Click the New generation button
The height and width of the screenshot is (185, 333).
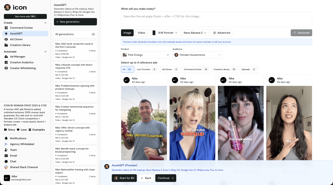coord(75,22)
